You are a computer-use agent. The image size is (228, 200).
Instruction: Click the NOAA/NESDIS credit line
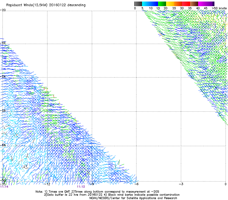(133, 198)
